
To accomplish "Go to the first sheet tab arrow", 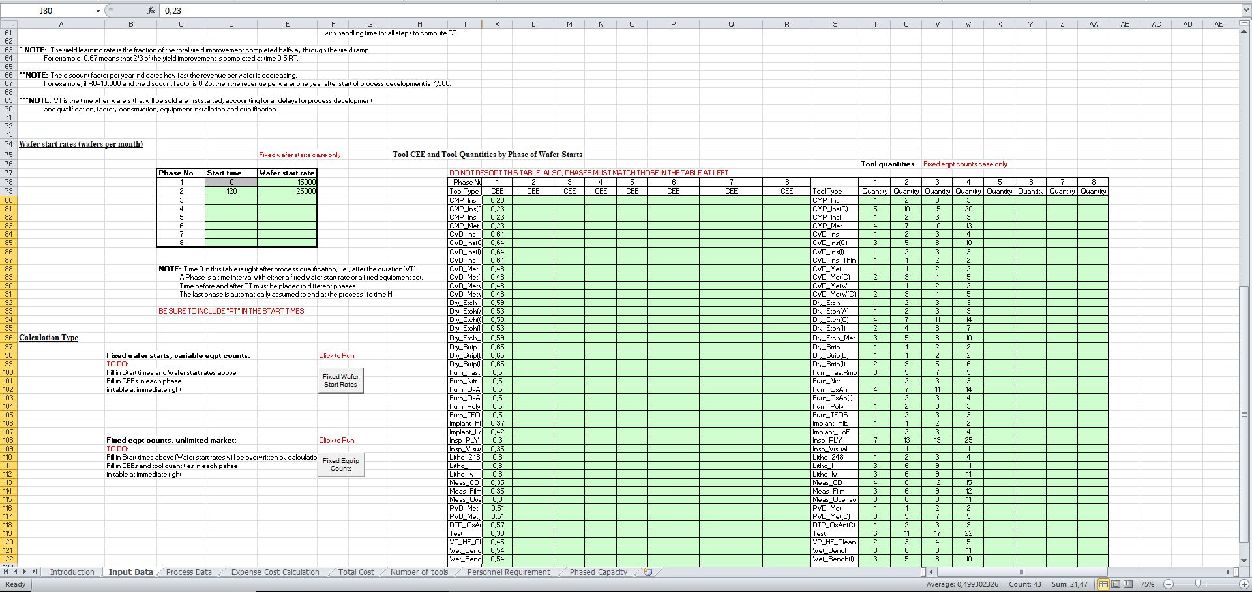I will pyautogui.click(x=7, y=572).
